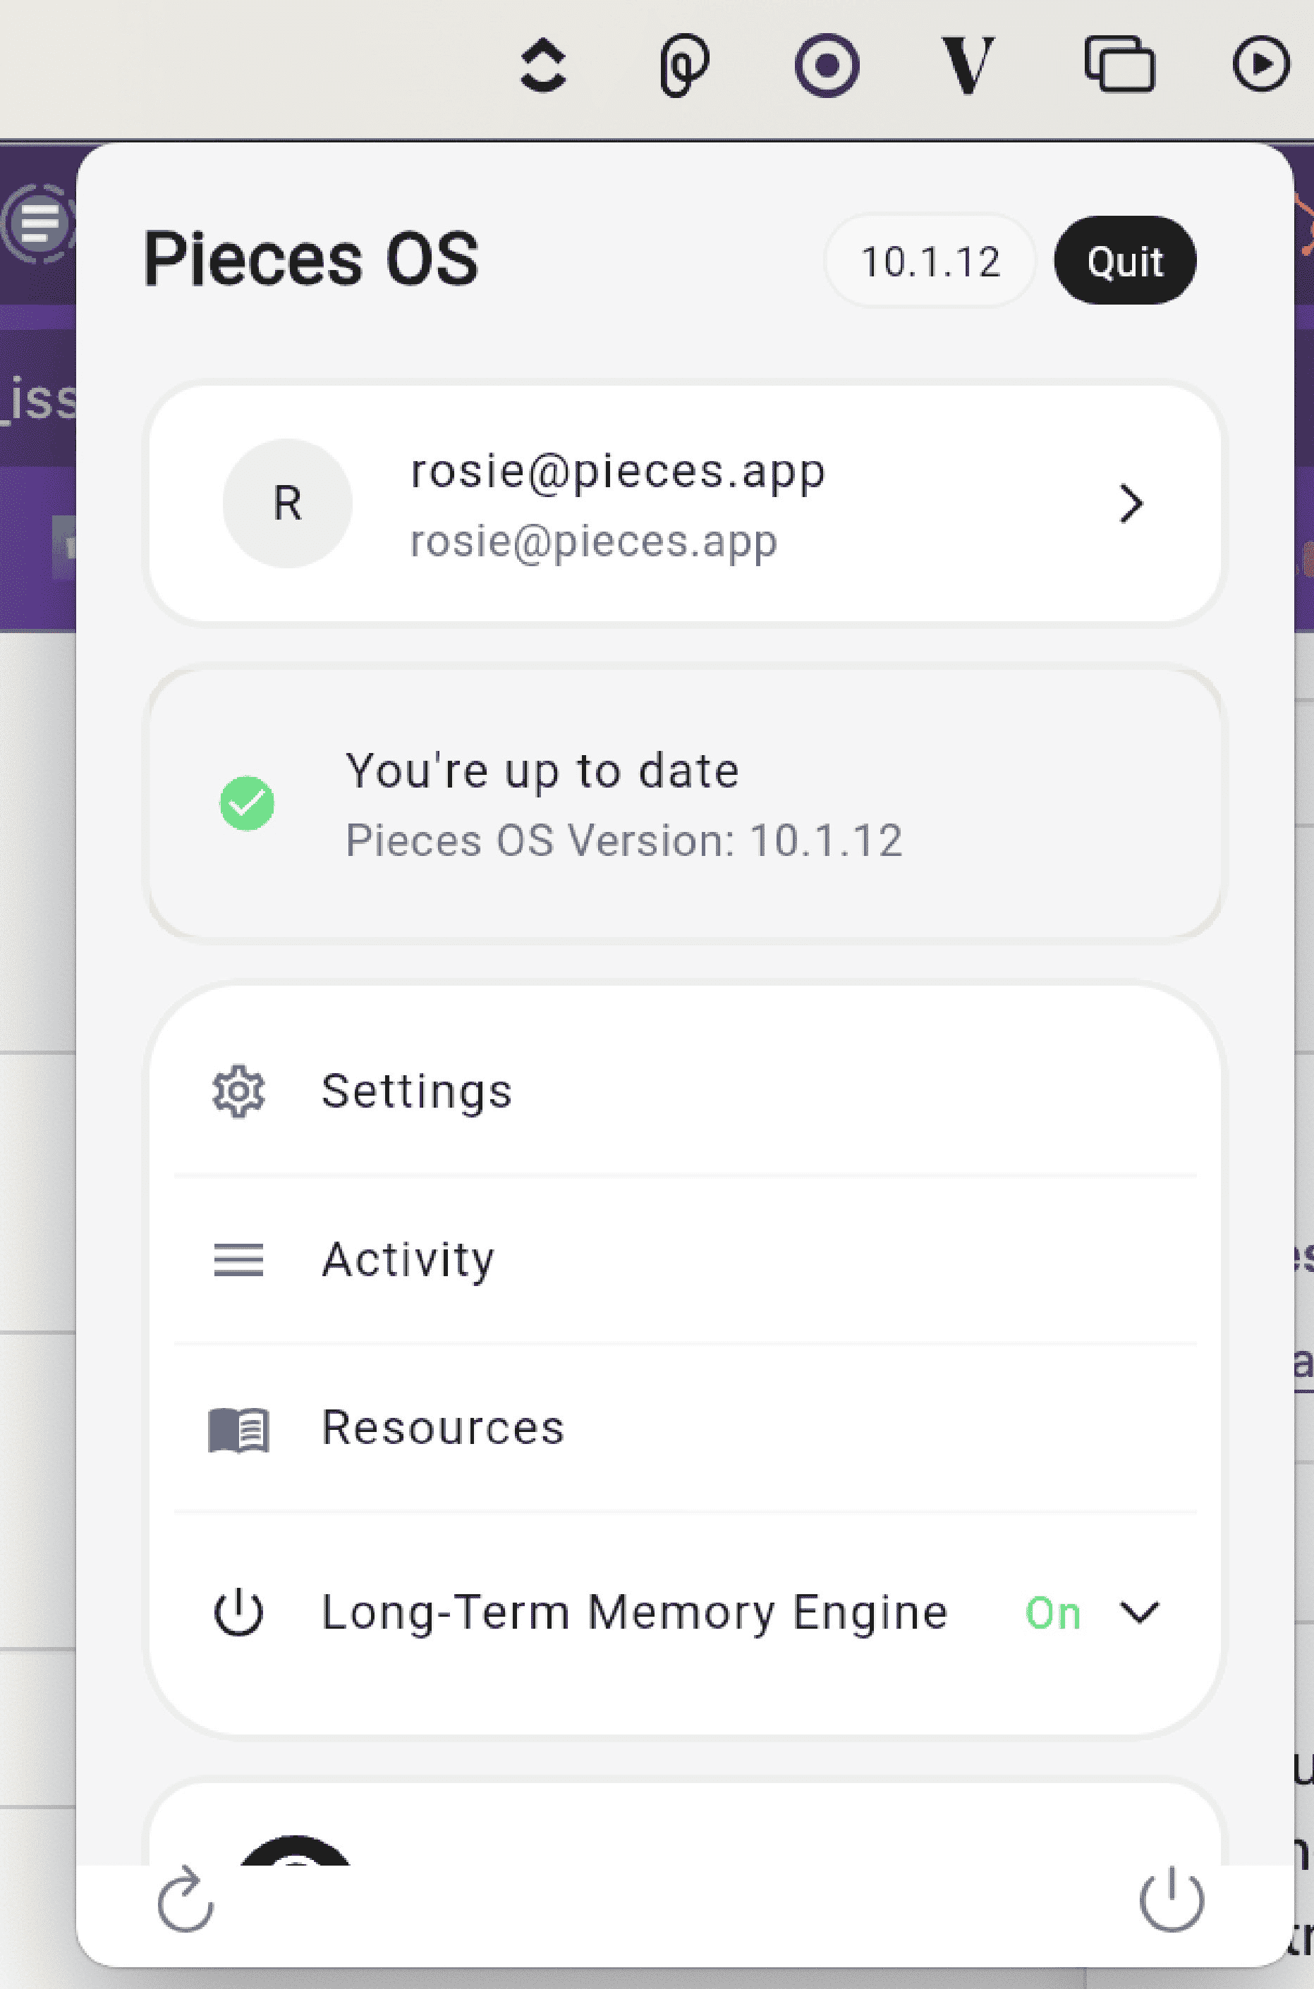The height and width of the screenshot is (1989, 1314).
Task: Open the overlapping windows menu bar icon
Action: 1119,63
